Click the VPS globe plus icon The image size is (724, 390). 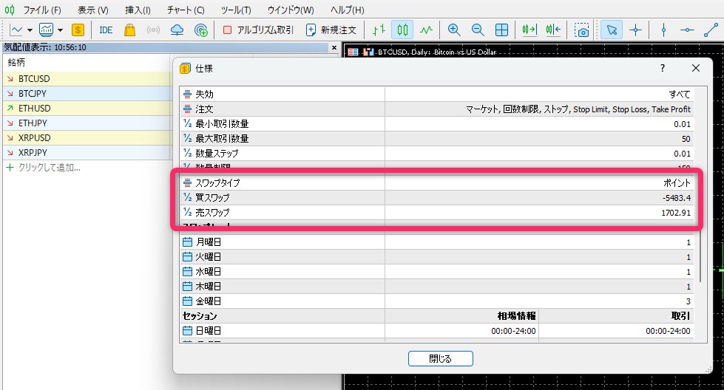point(201,30)
